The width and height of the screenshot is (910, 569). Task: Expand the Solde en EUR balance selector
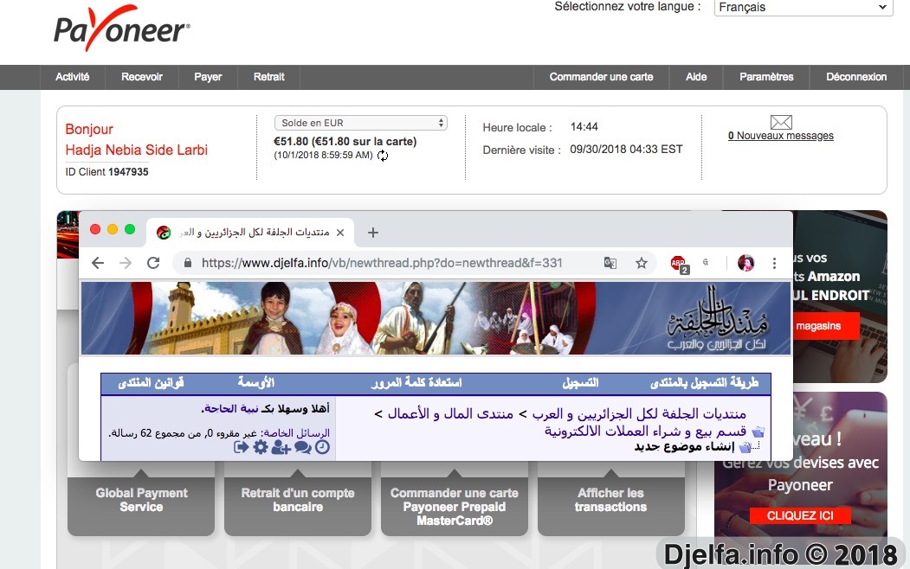(360, 123)
